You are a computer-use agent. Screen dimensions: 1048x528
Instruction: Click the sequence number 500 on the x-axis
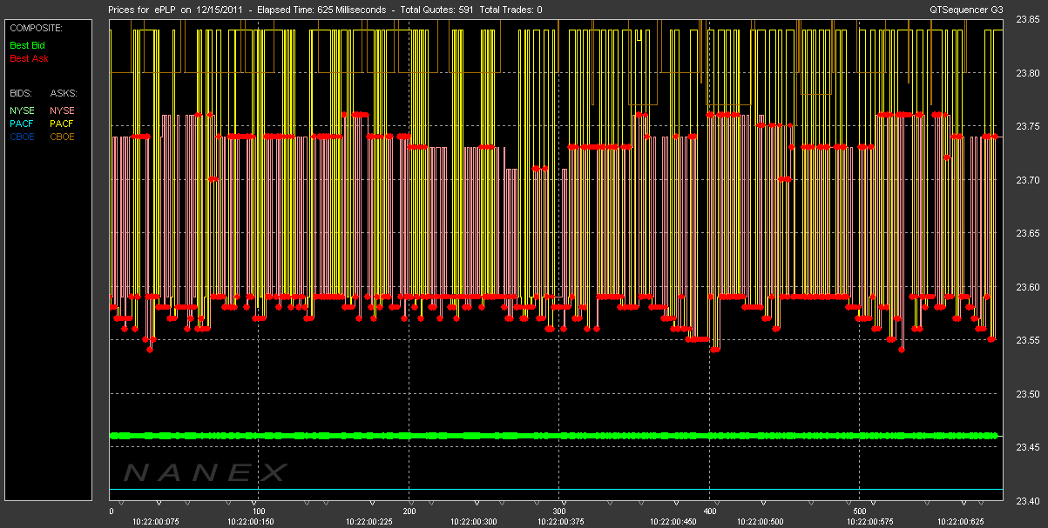tap(859, 511)
